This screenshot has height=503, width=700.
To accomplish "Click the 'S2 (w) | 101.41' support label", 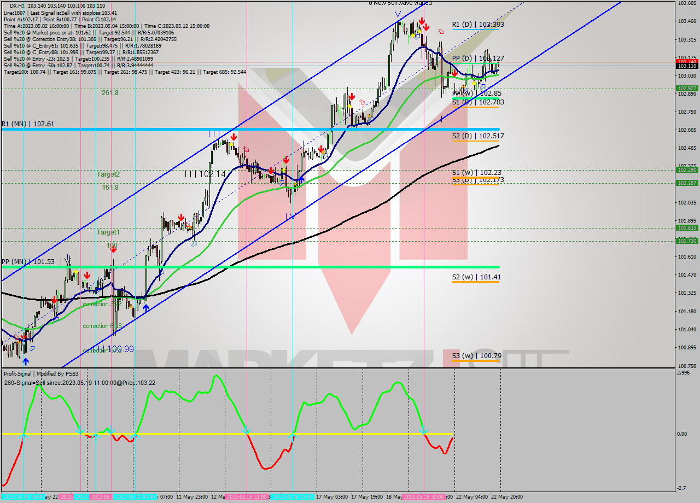I will tap(476, 277).
